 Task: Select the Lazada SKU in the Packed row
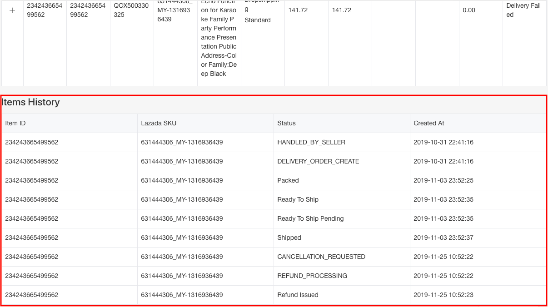182,180
